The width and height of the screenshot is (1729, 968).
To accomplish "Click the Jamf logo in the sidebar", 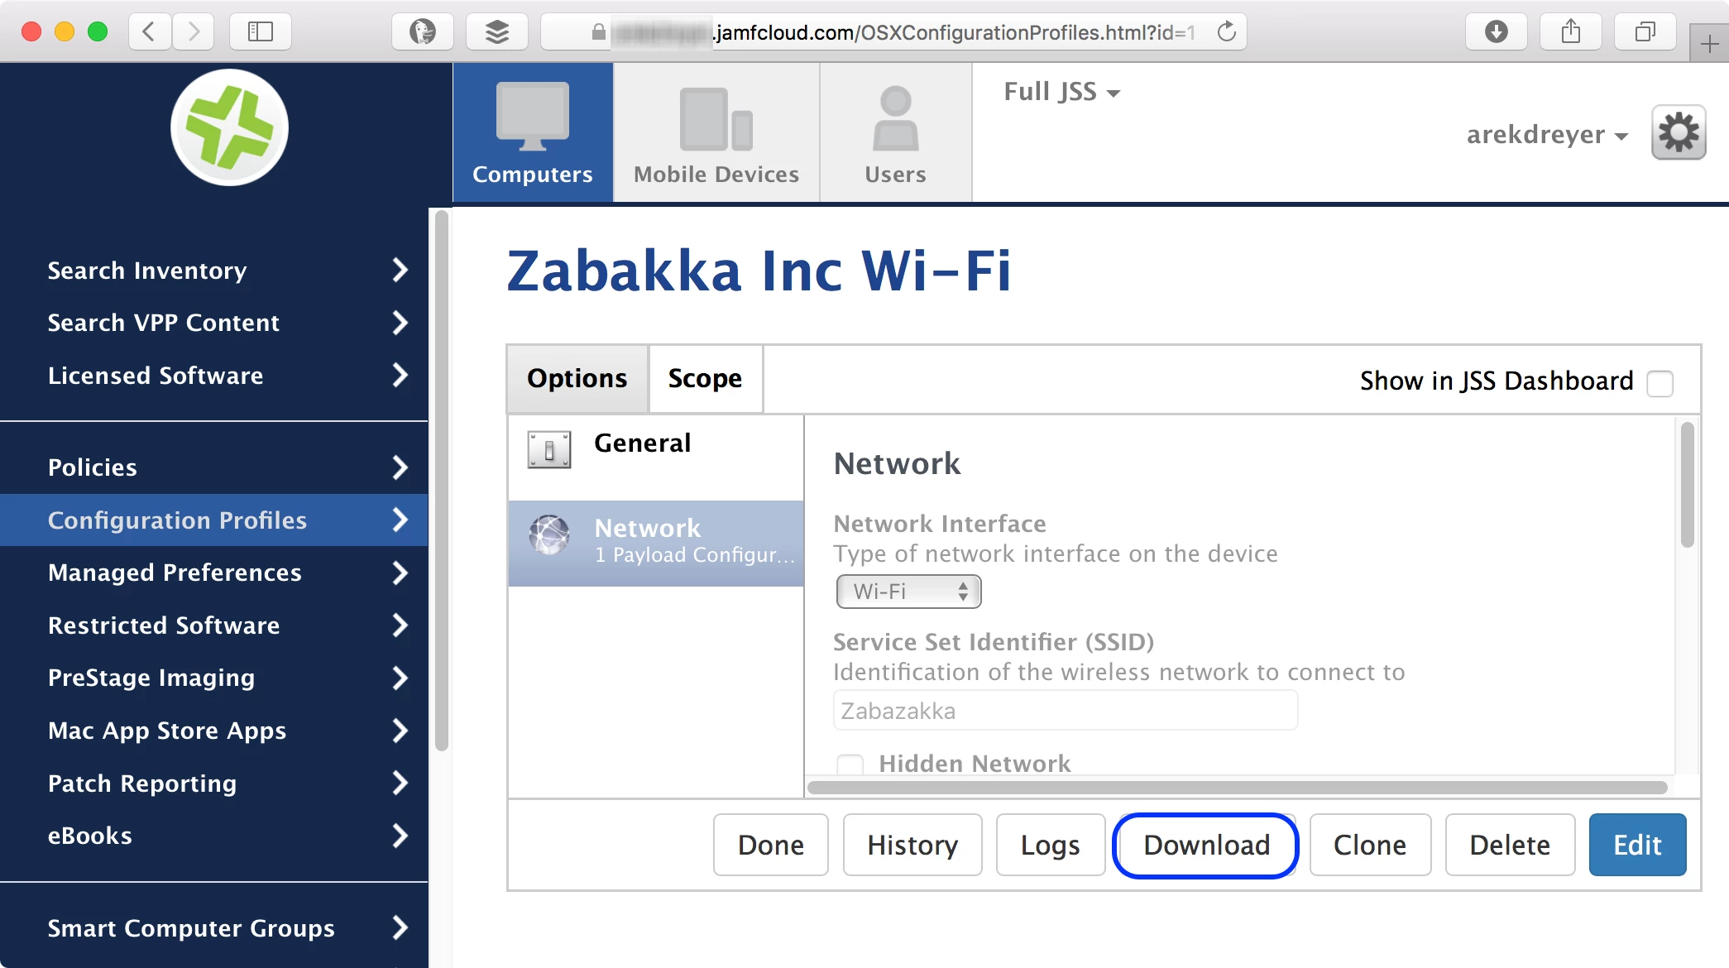I will (x=229, y=127).
